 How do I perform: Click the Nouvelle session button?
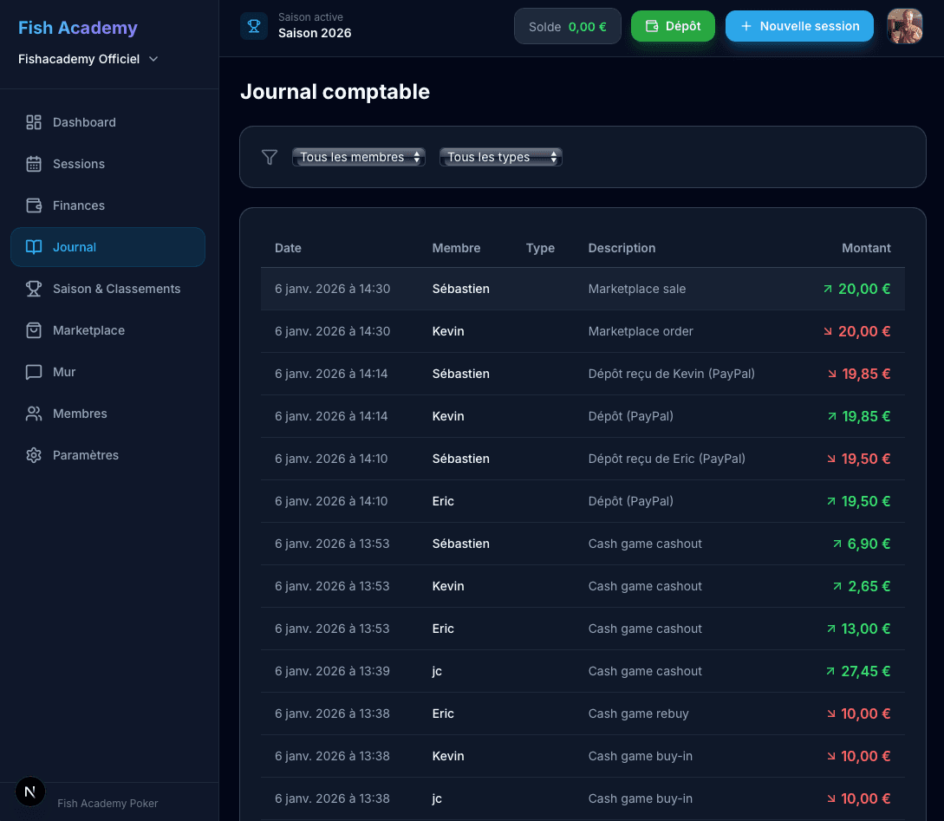[x=798, y=26]
